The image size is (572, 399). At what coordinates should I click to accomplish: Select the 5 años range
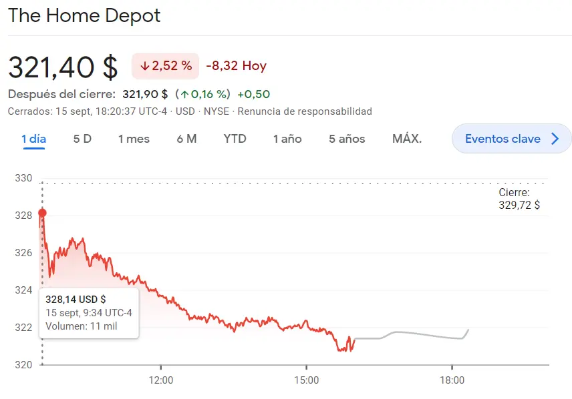[x=345, y=139]
